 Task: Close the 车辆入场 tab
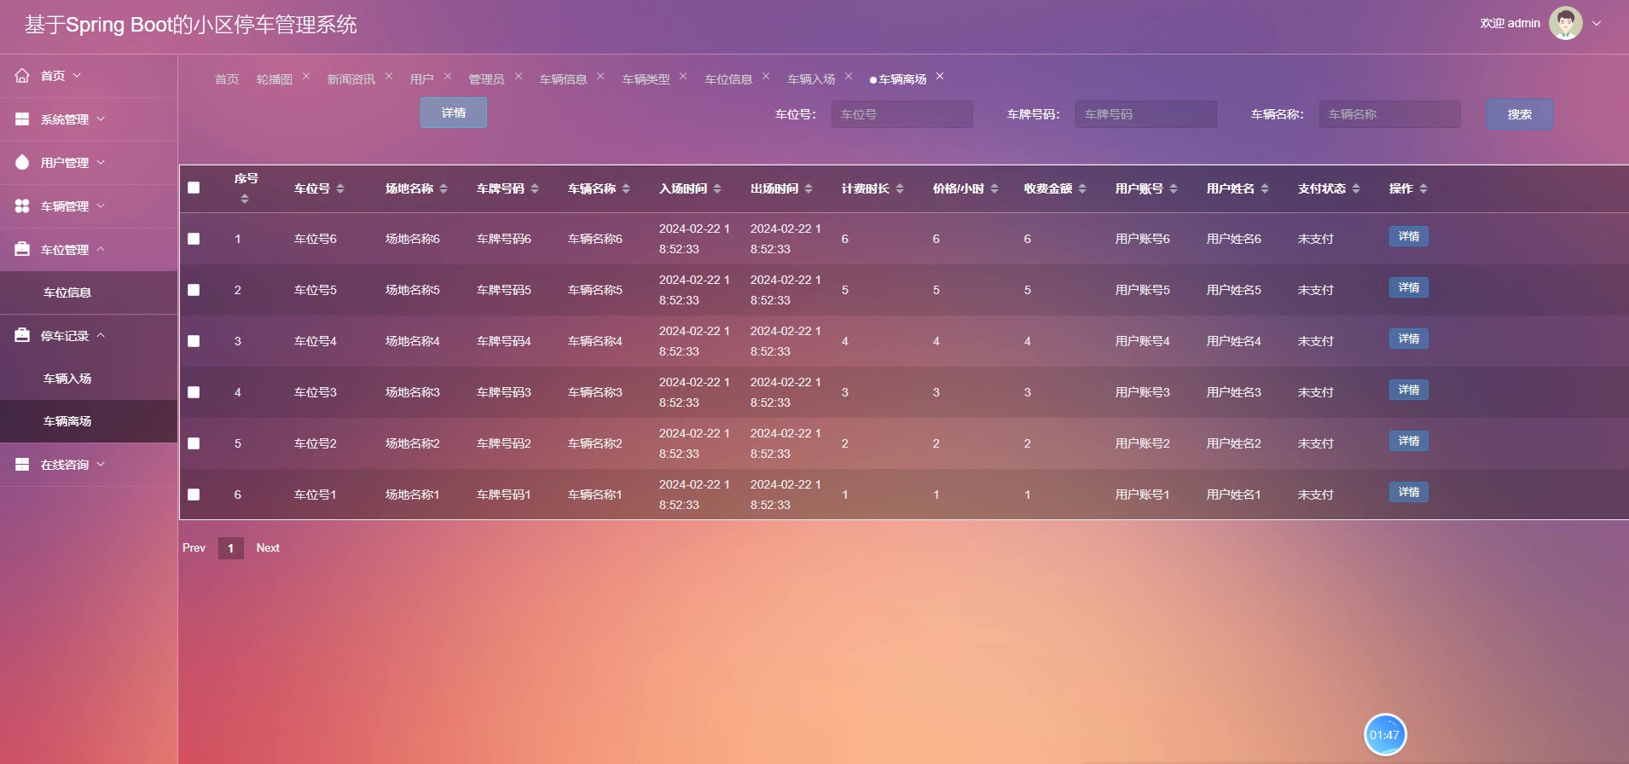tap(849, 77)
